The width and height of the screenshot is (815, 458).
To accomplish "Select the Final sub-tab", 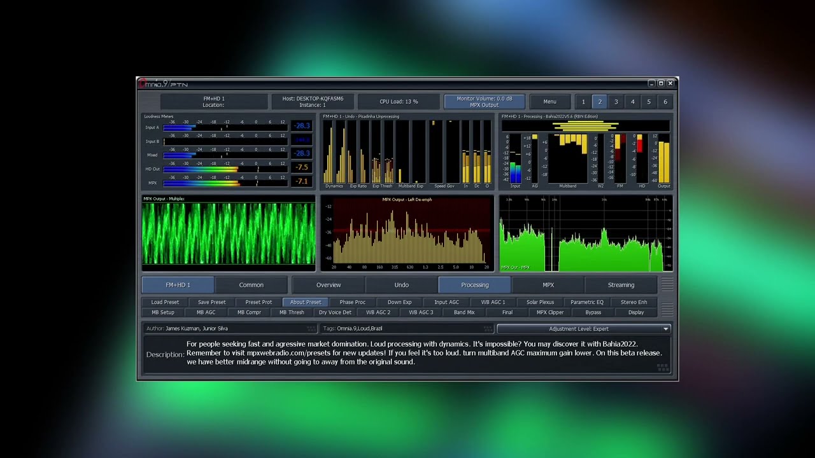I will (507, 312).
